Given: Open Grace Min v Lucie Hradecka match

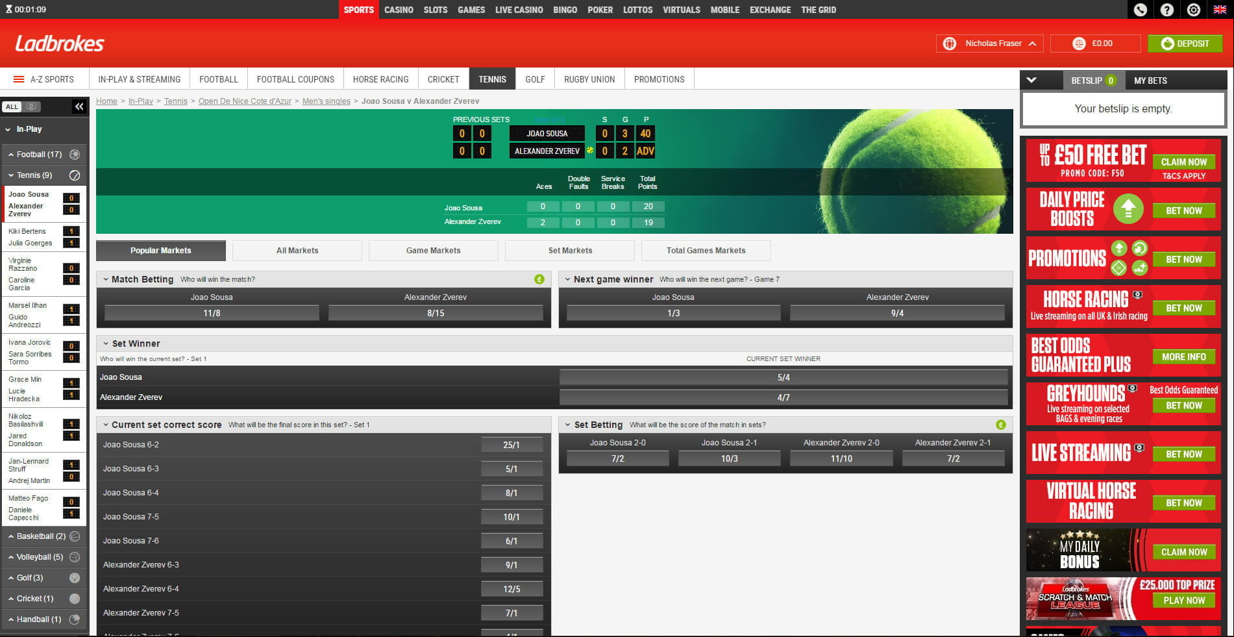Looking at the screenshot, I should [x=44, y=390].
